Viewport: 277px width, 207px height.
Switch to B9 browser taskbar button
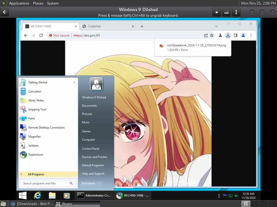tap(133, 196)
